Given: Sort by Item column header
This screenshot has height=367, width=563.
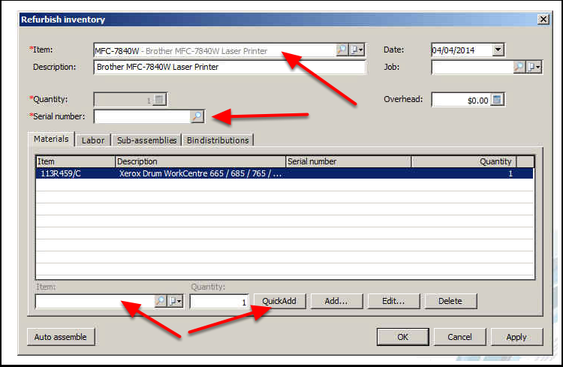Looking at the screenshot, I should point(75,161).
